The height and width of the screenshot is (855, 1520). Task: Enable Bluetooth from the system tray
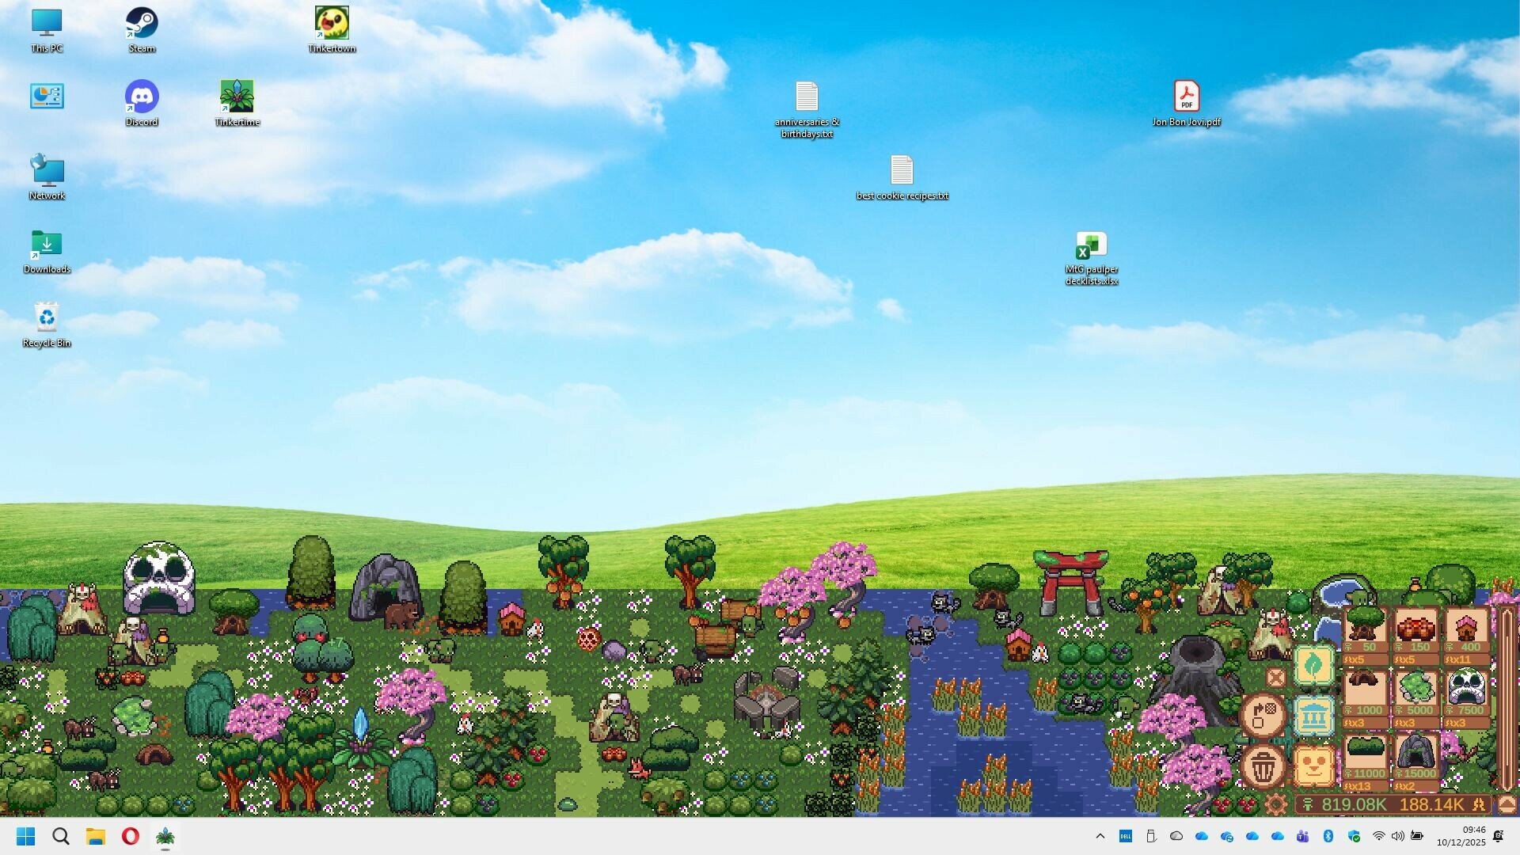click(x=1329, y=836)
